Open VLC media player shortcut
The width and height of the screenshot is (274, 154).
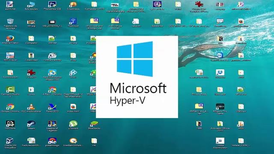(31, 108)
